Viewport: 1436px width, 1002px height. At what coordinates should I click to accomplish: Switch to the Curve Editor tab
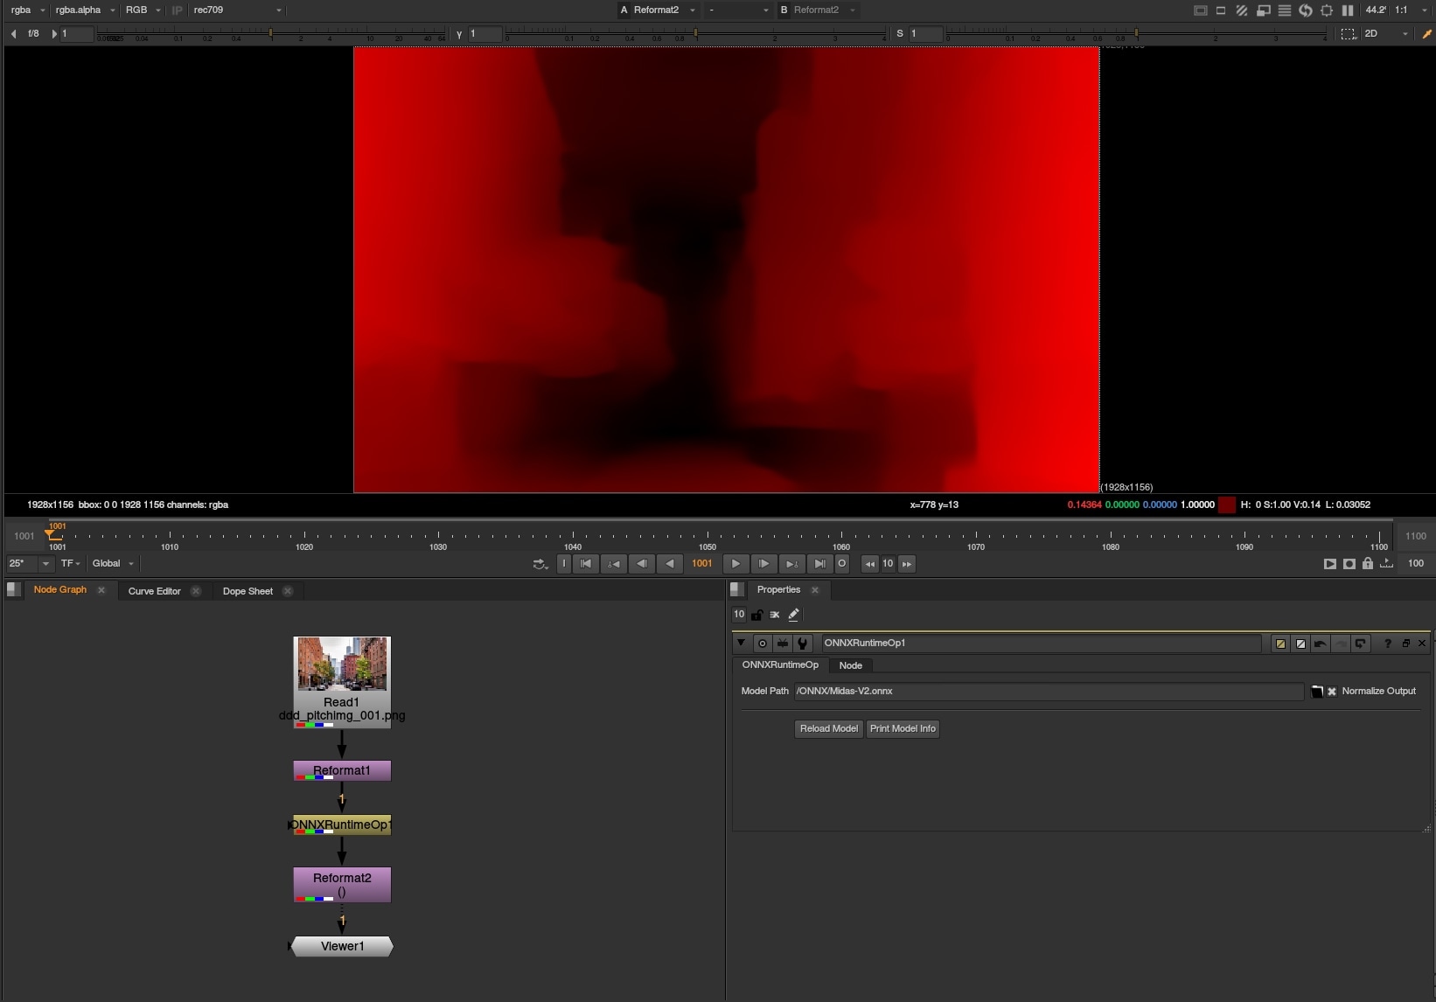click(x=155, y=591)
